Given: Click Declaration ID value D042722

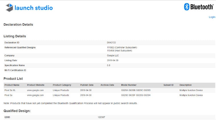Looking at the screenshot, I should pyautogui.click(x=112, y=42).
